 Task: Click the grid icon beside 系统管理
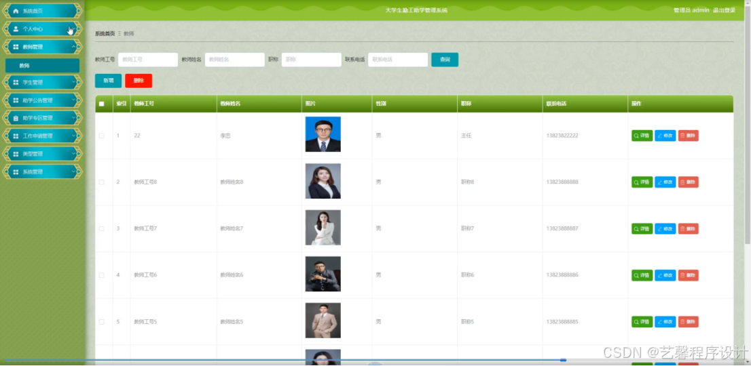click(x=16, y=171)
